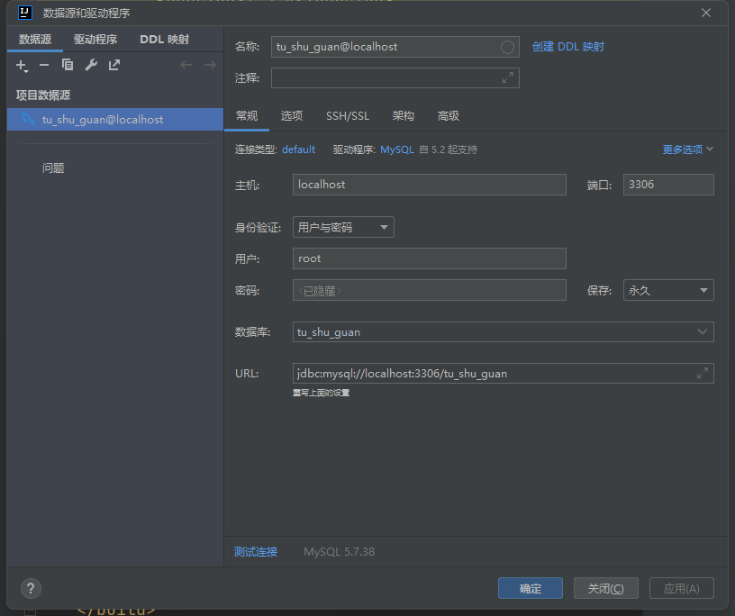The height and width of the screenshot is (616, 735).
Task: Expand 更多选项 dropdown
Action: (687, 149)
